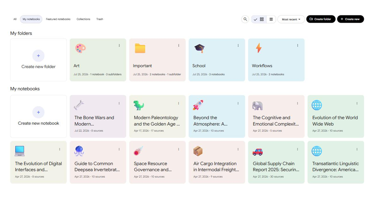376x197 pixels.
Task: Open the Art folder title
Action: coord(76,66)
